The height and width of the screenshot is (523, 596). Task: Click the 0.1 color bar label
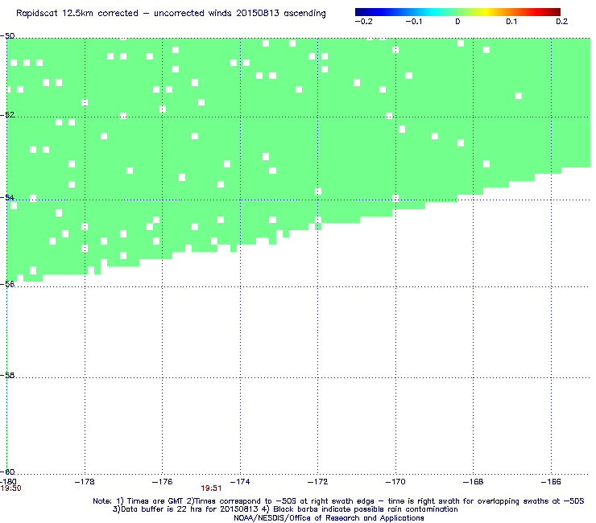[x=511, y=22]
